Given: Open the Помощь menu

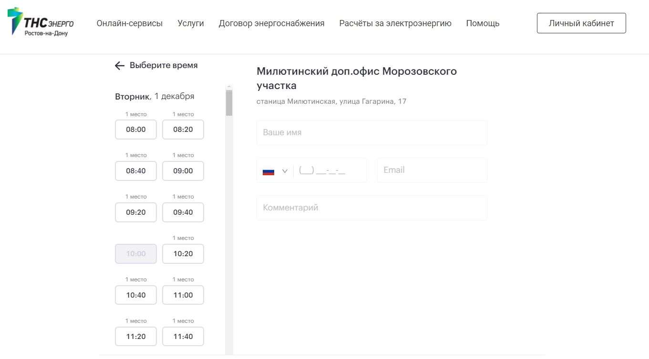Looking at the screenshot, I should pyautogui.click(x=483, y=23).
